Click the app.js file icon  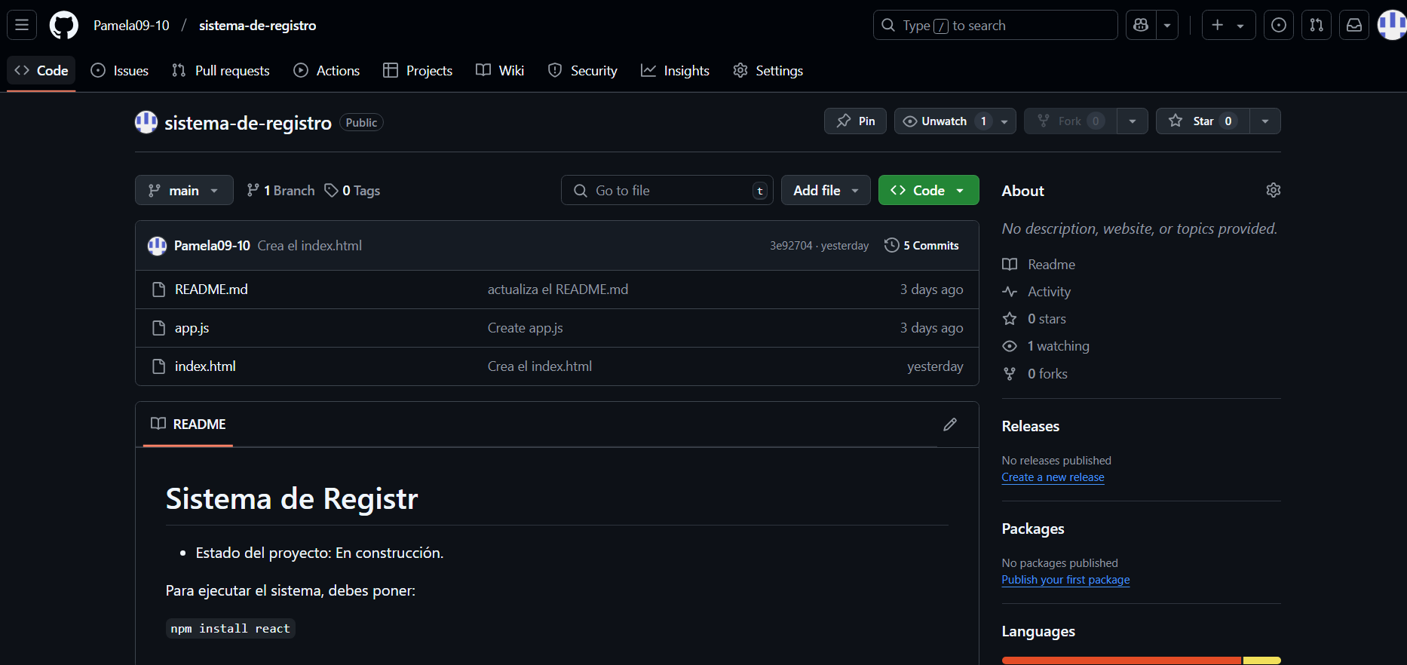(x=158, y=328)
